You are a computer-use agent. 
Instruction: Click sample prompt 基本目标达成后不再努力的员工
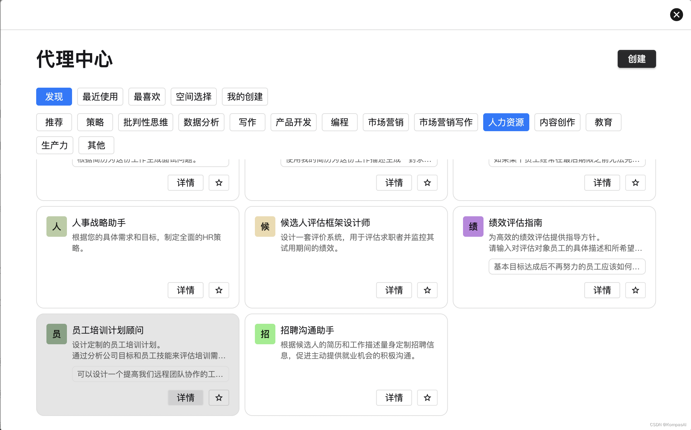click(x=566, y=267)
